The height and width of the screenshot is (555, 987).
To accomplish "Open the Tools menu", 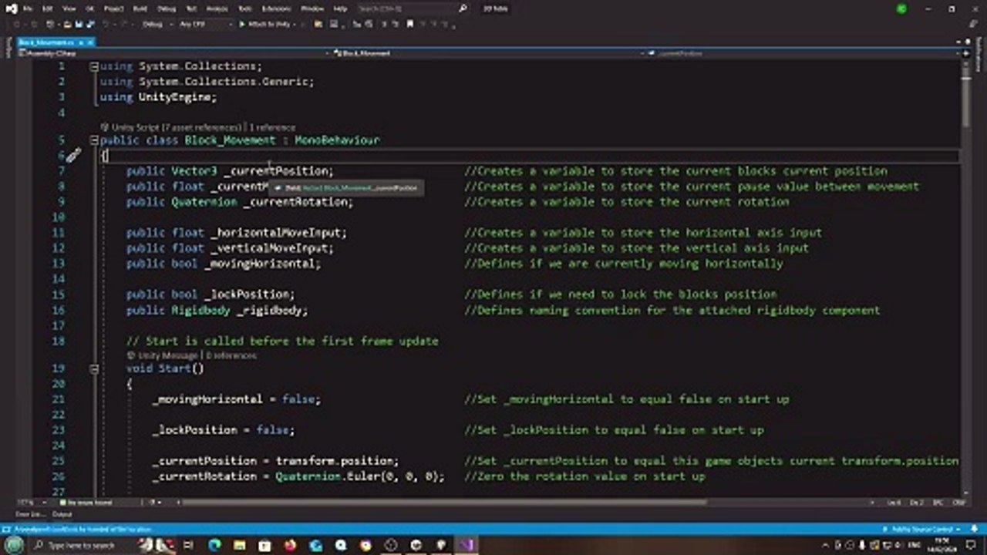I will [x=244, y=8].
